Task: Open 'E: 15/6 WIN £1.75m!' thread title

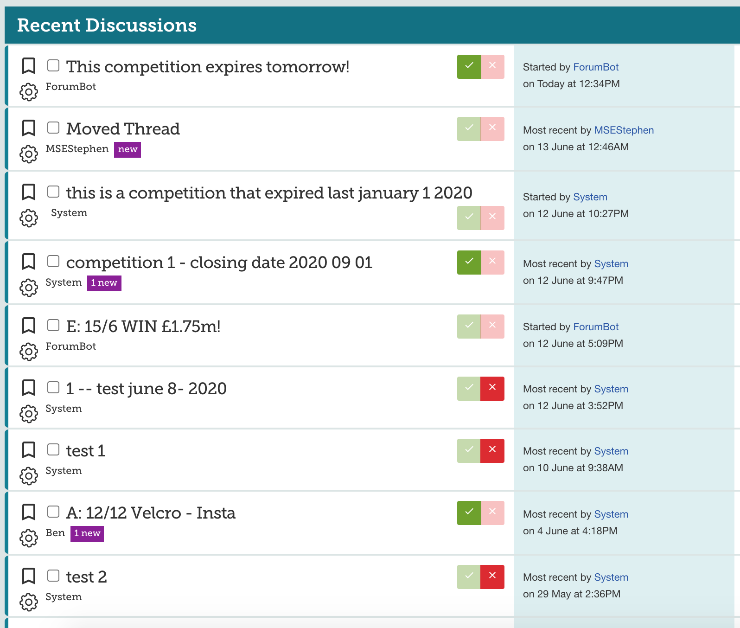Action: tap(143, 327)
